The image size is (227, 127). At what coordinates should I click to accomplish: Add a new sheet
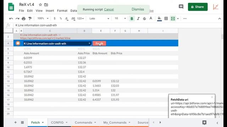15,122
